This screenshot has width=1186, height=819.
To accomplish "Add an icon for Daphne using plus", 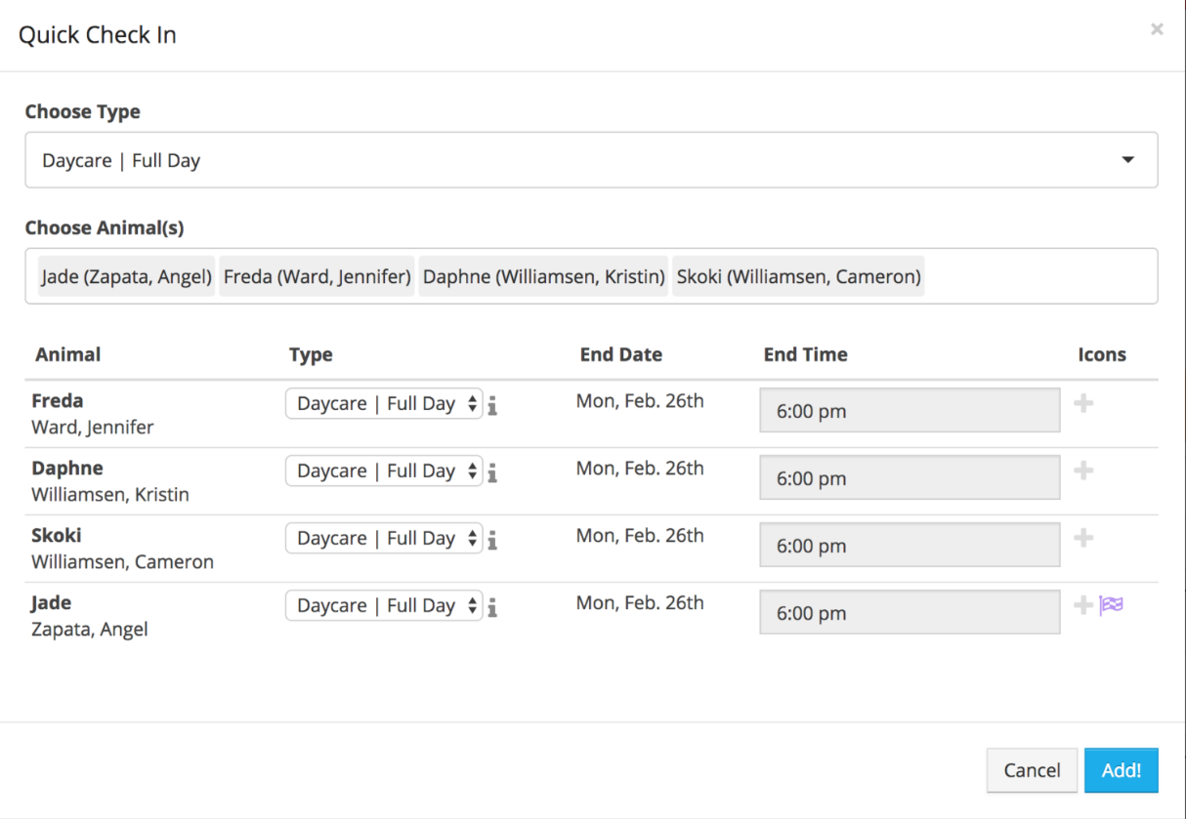I will pos(1083,471).
